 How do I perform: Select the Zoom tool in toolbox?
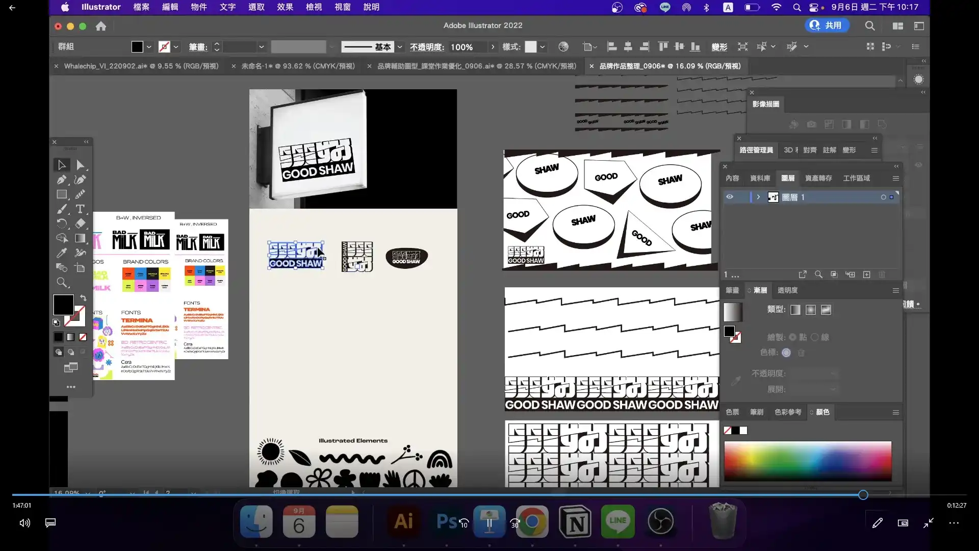coord(62,283)
